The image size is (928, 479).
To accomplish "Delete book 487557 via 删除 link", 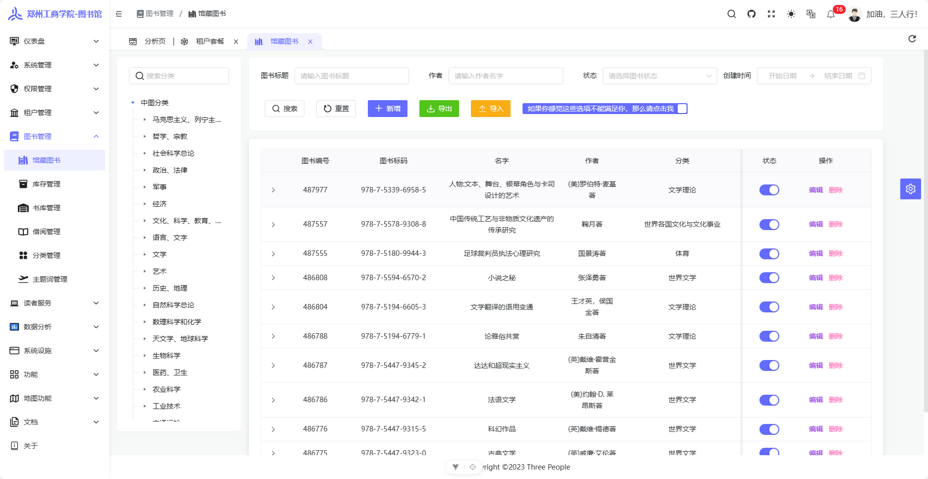I will 836,224.
